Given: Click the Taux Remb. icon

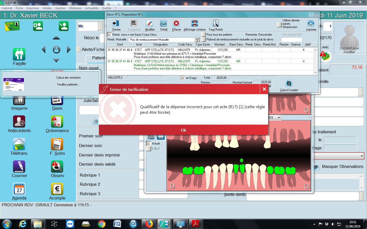Looking at the screenshot, I should click(216, 24).
